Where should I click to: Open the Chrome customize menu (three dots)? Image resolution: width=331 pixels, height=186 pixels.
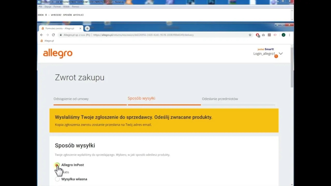point(289,35)
